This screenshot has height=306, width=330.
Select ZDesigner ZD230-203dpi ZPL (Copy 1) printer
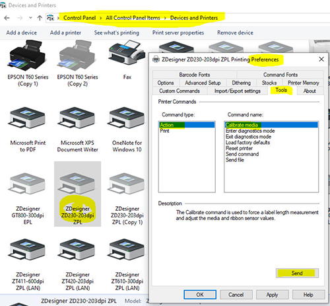[127, 199]
